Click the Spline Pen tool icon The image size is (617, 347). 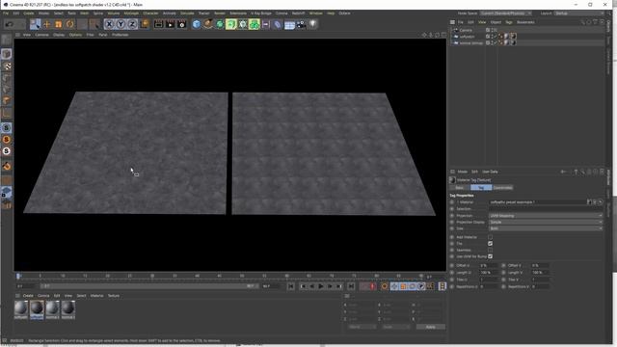coord(208,24)
